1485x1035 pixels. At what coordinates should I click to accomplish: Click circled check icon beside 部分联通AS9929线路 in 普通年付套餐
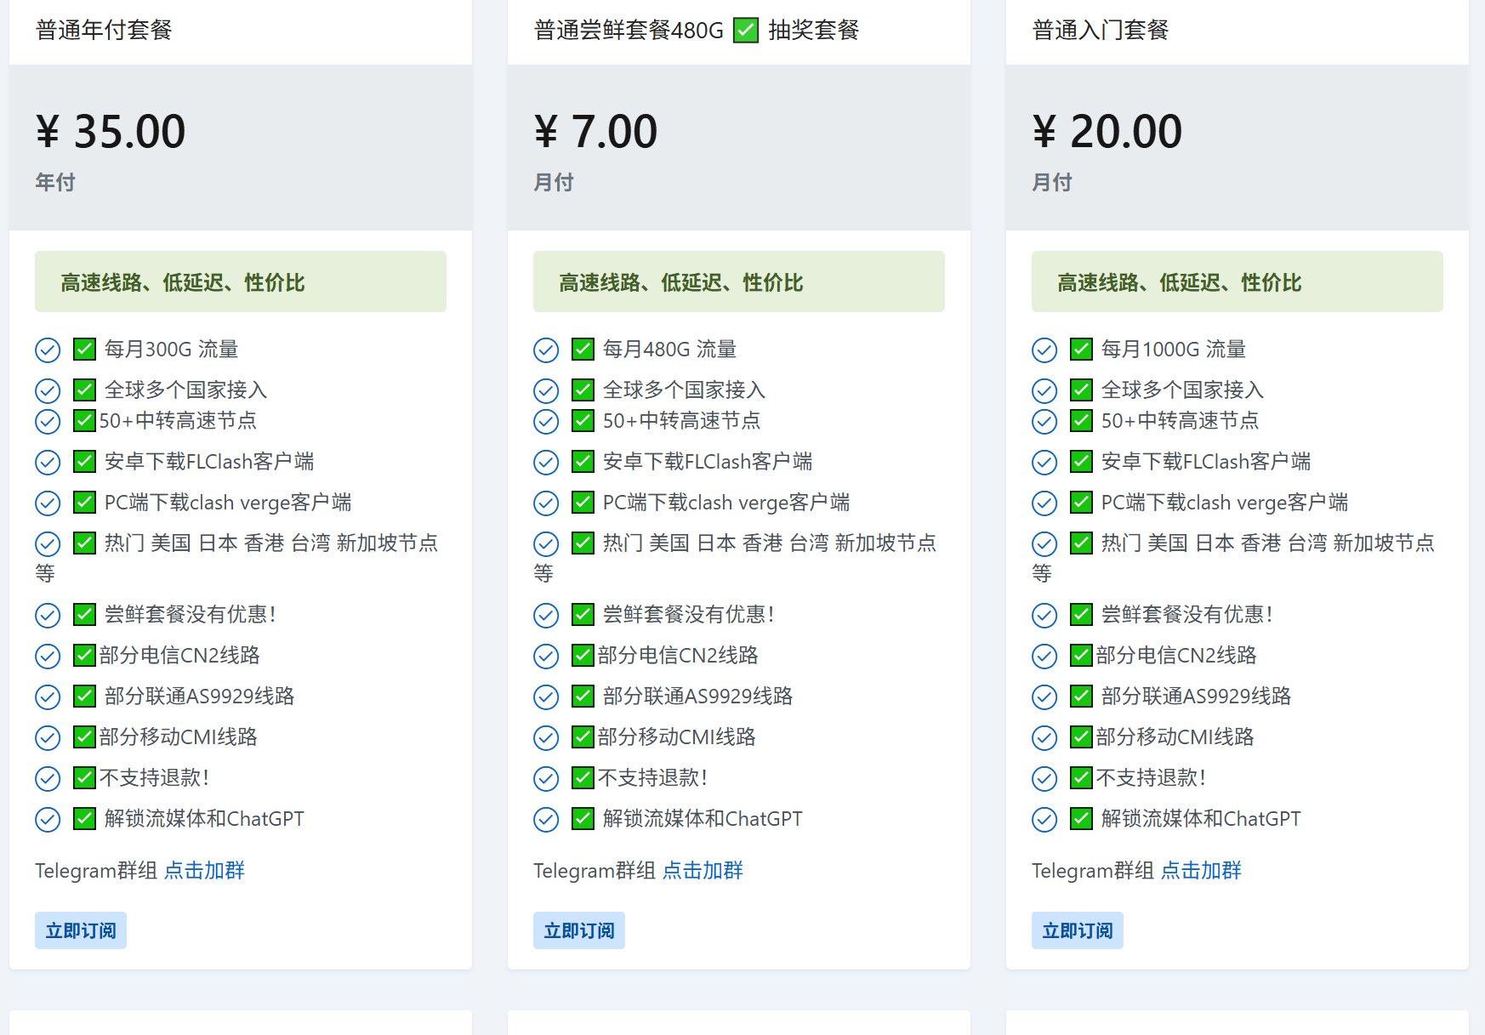(x=48, y=697)
